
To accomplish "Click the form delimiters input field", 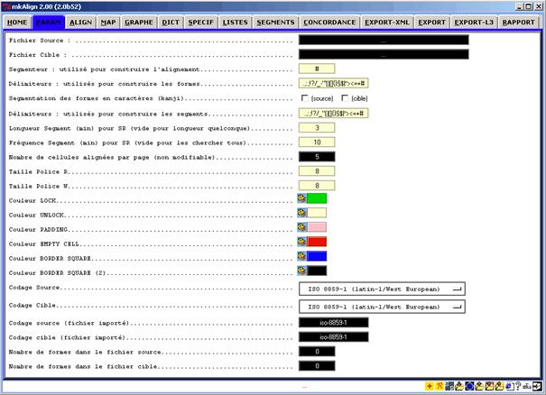I will [x=334, y=83].
